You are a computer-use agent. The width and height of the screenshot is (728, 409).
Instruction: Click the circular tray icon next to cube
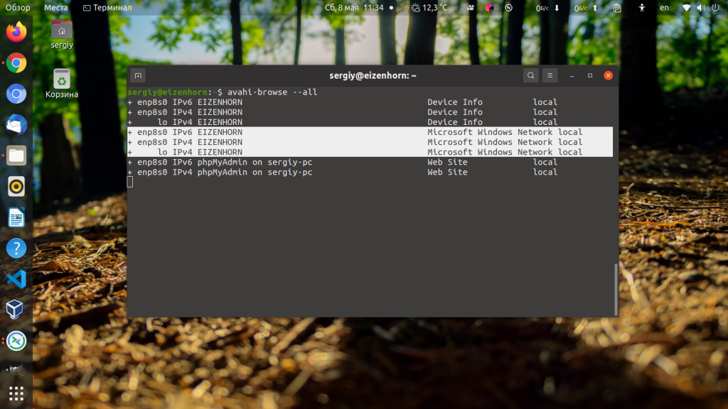point(508,7)
